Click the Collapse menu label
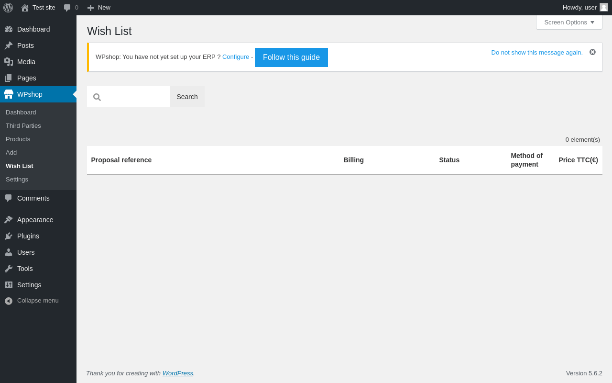 click(x=38, y=300)
